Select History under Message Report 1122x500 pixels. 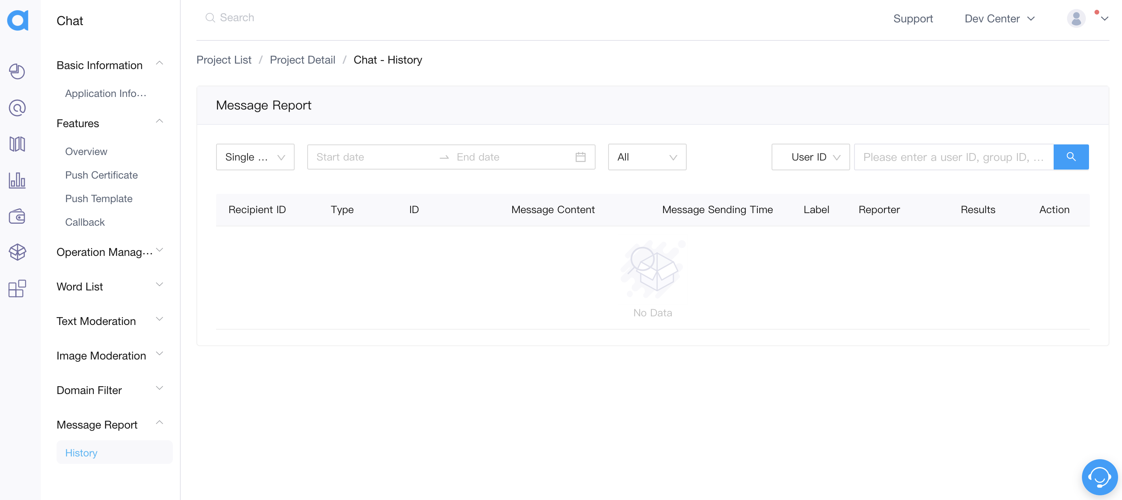[x=81, y=452]
